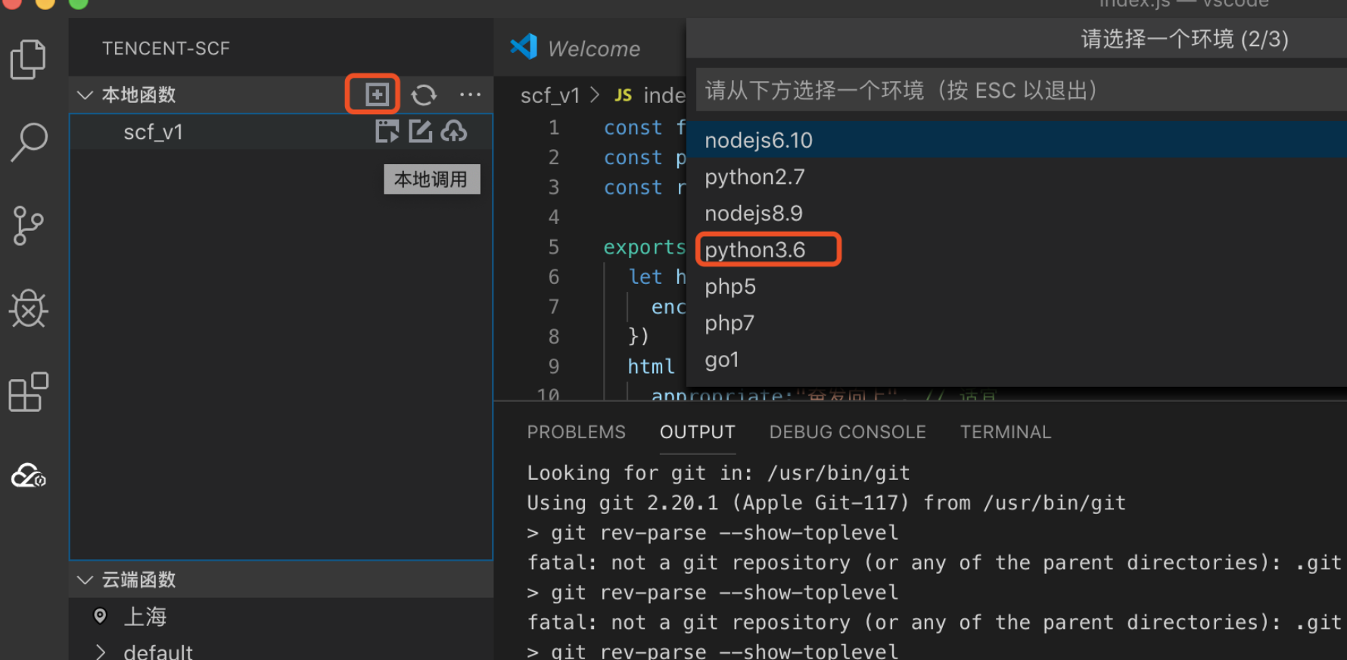Viewport: 1347px width, 660px height.
Task: Open more actions menu for local functions
Action: [470, 95]
